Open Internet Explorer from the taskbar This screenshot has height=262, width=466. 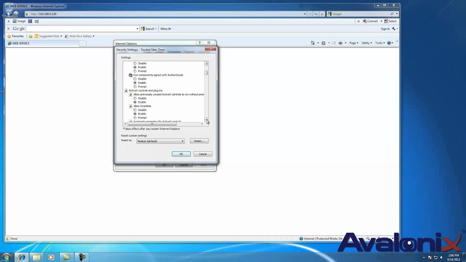22,257
